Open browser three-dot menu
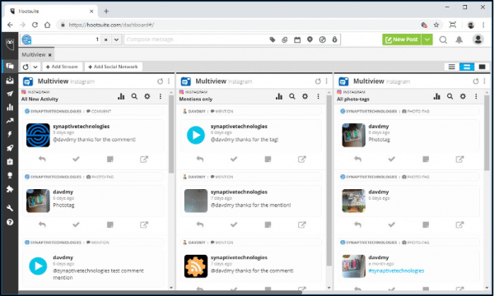 (483, 25)
